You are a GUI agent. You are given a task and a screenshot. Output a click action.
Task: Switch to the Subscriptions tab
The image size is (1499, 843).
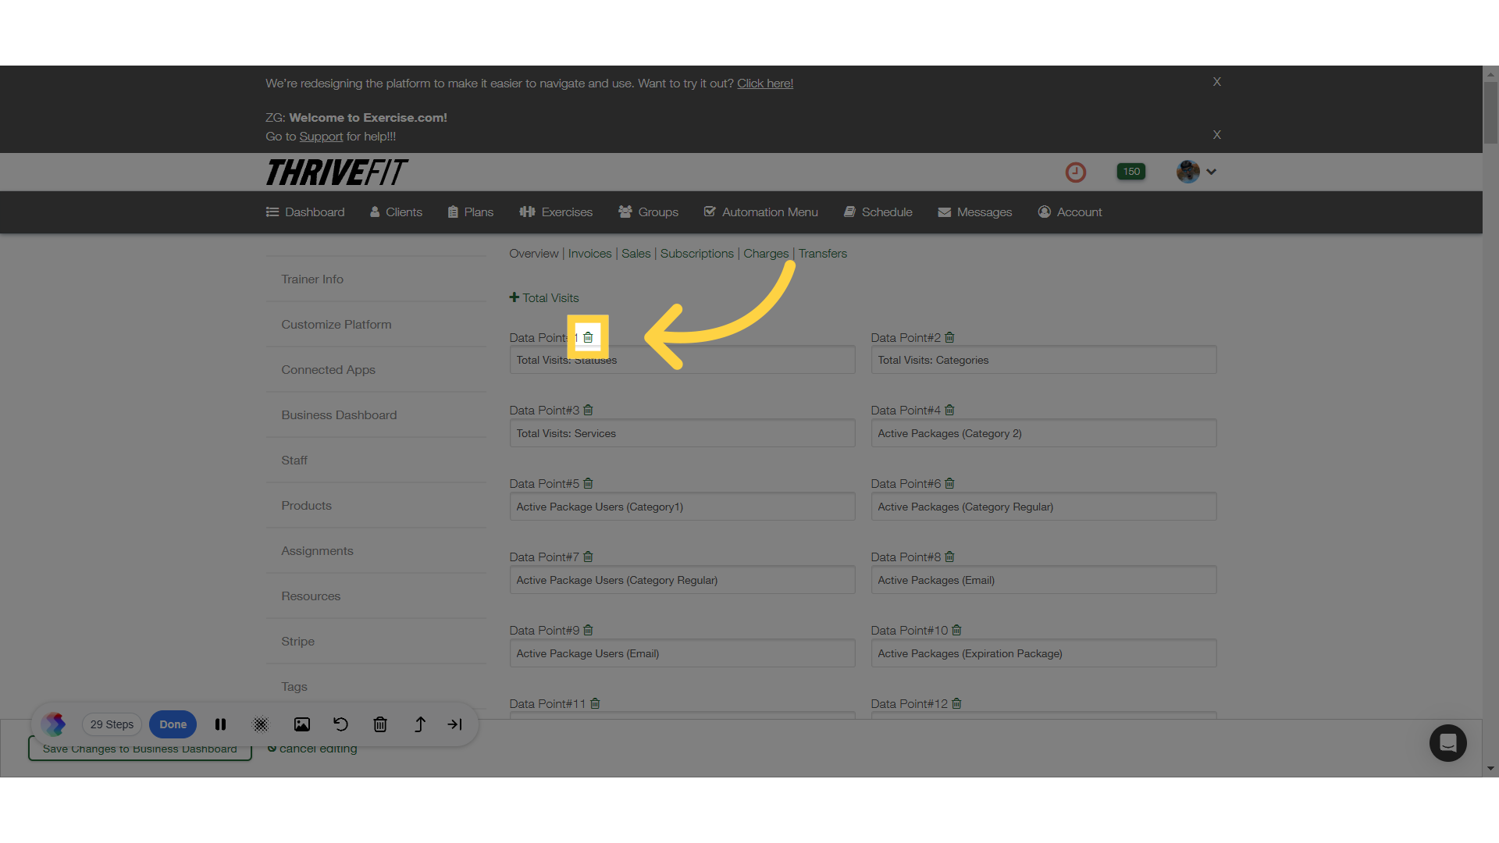tap(697, 253)
